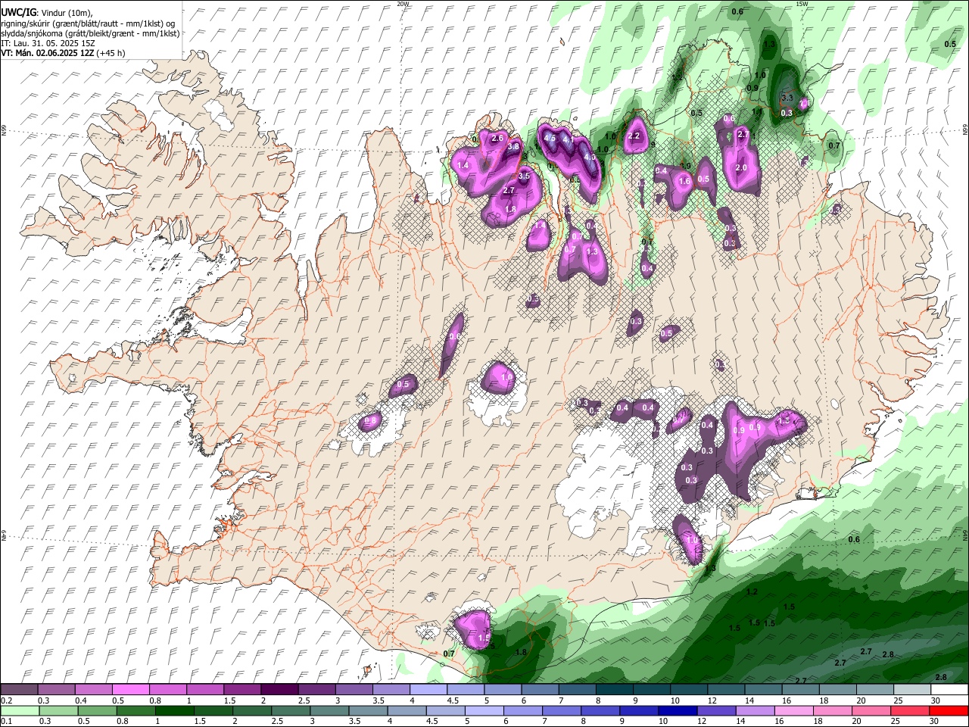This screenshot has height=727, width=969.
Task: Click the bright red legend swatch
Action: pyautogui.click(x=949, y=710)
